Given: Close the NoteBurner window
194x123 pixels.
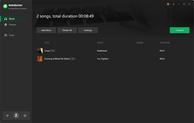Looking at the screenshot, I should pos(189,4).
